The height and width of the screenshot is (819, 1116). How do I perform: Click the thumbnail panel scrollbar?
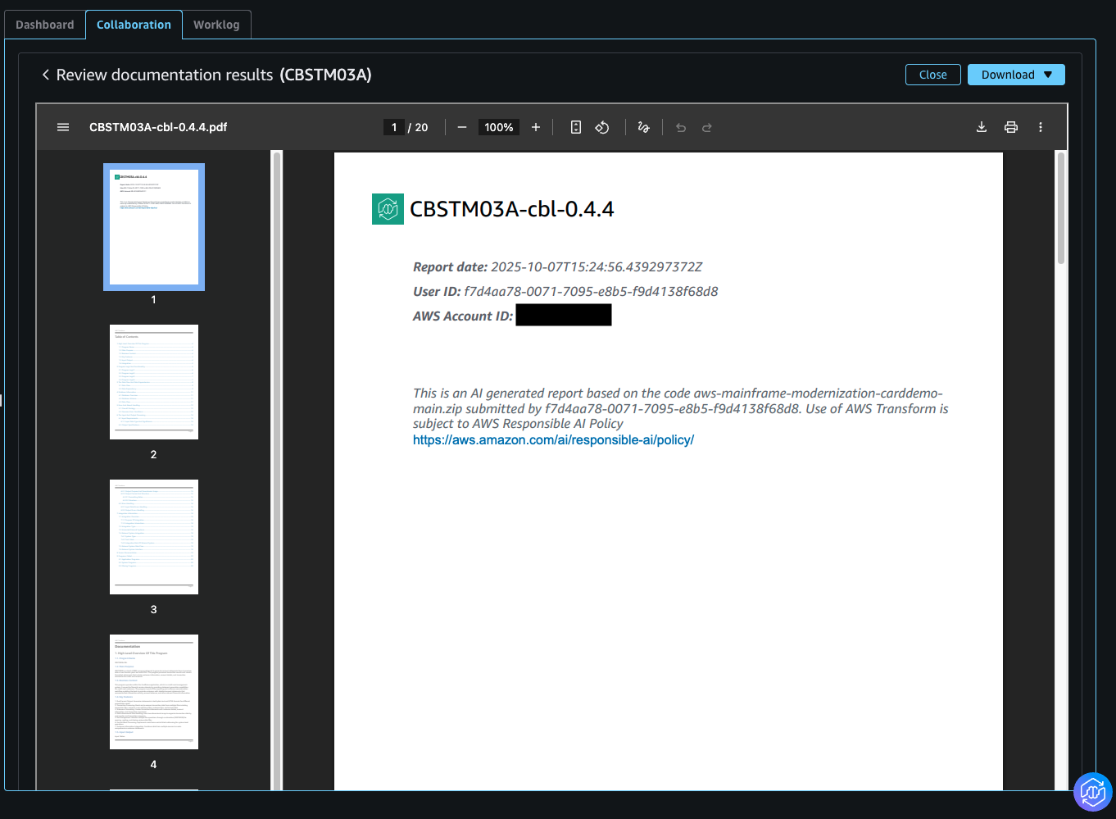[277, 470]
